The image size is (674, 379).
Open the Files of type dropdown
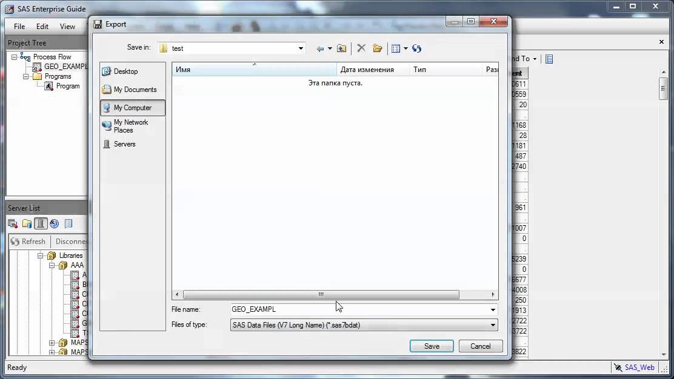(x=493, y=325)
